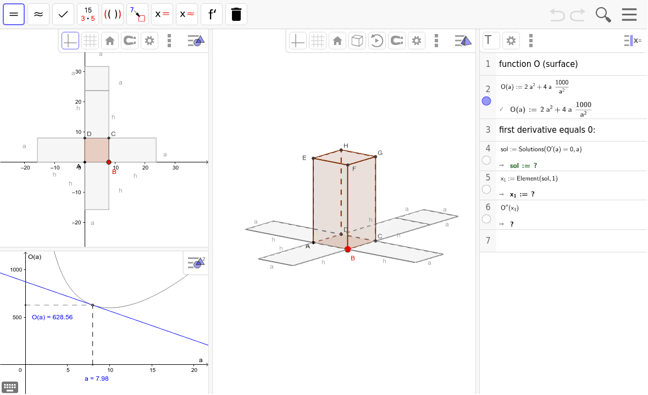Toggle the 2D graphics view style bar
The width and height of the screenshot is (648, 395).
196,41
